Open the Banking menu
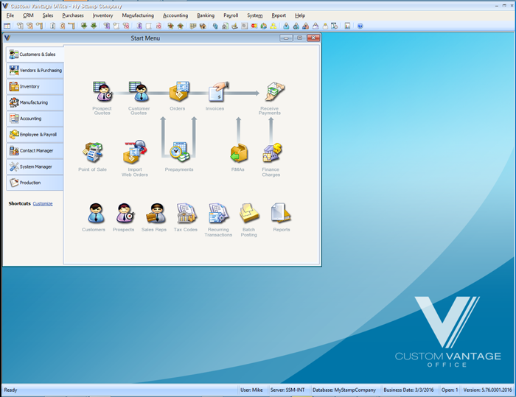The image size is (516, 397). point(206,15)
